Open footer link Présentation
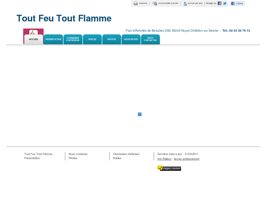Viewport: 267px width, 200px height. click(x=32, y=158)
